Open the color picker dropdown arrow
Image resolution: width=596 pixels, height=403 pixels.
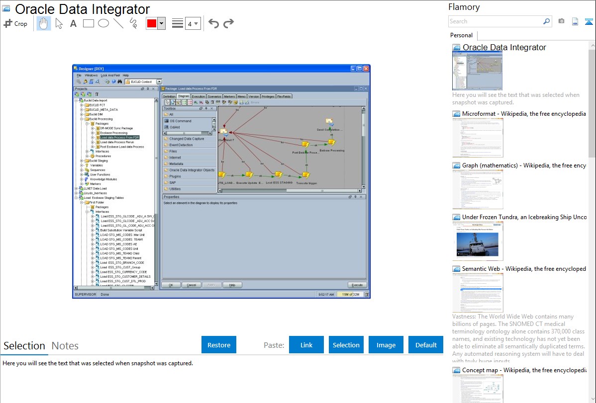tap(162, 23)
